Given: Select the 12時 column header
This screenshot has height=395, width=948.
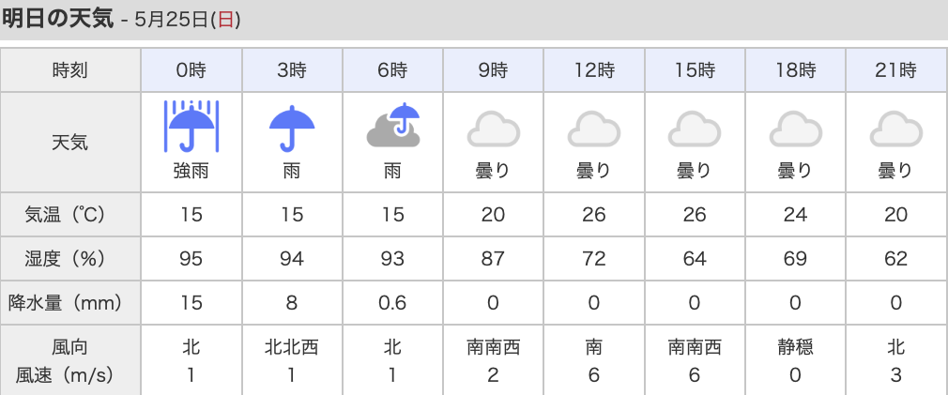Looking at the screenshot, I should [594, 70].
